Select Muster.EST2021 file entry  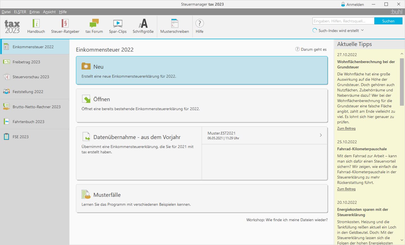point(264,135)
